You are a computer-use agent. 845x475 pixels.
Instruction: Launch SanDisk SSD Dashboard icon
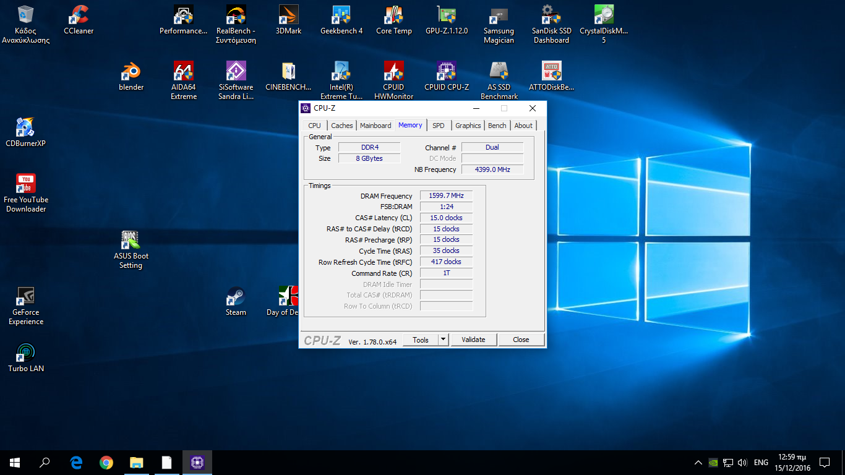point(551,25)
